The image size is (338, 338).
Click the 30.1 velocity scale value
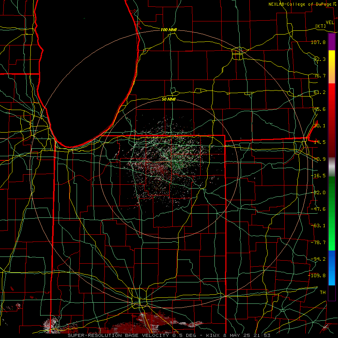pyautogui.click(x=320, y=126)
